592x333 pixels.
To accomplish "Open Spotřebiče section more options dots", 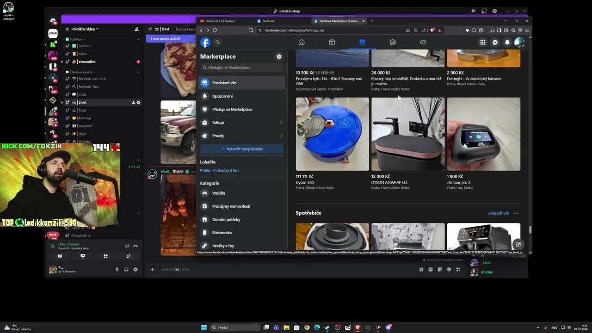I will click(x=516, y=213).
